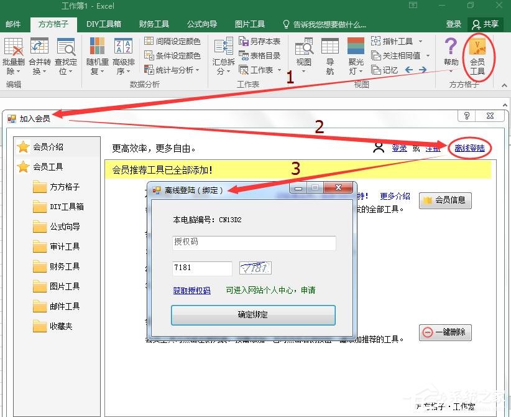
Task: Open the DIY工具箱 folder
Action: point(58,207)
